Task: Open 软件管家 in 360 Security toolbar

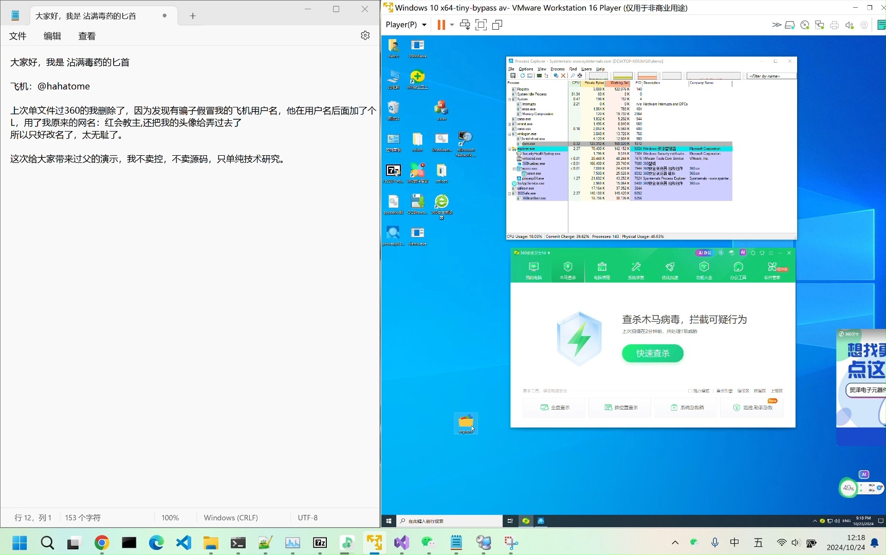Action: (772, 270)
